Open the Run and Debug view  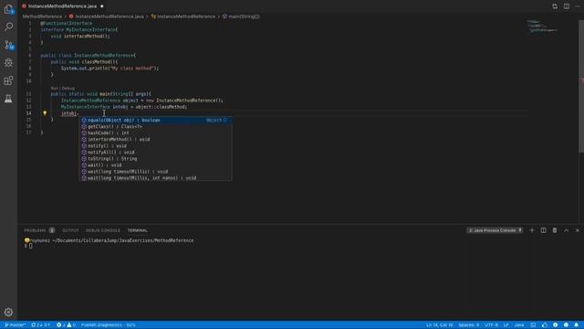pos(8,63)
